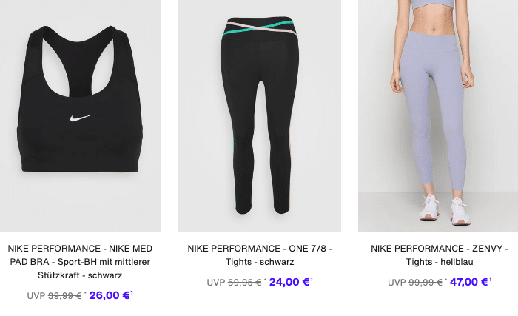
Task: Open the NIKE MED PAD BRA product title
Action: click(x=80, y=262)
